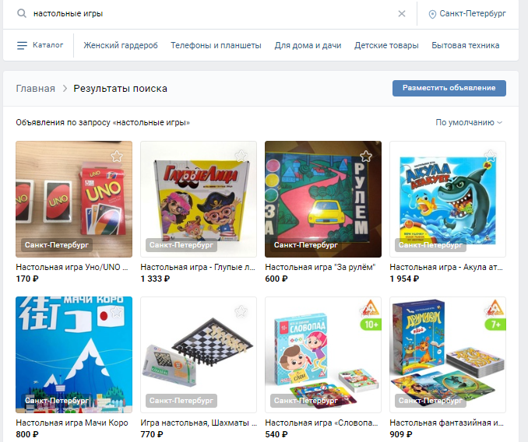Open the Словопад game thumbnail

(323, 355)
